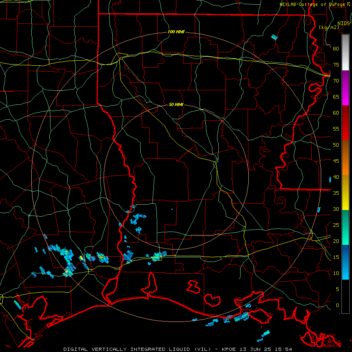Click the 40 value on the scale

coord(336,177)
